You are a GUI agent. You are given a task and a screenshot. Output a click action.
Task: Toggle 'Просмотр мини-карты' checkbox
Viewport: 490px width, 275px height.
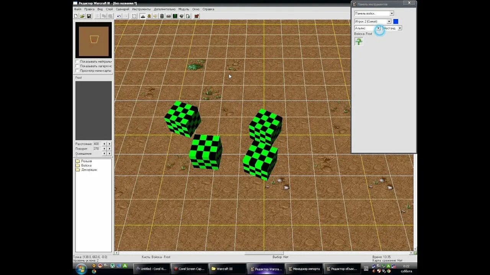[77, 71]
